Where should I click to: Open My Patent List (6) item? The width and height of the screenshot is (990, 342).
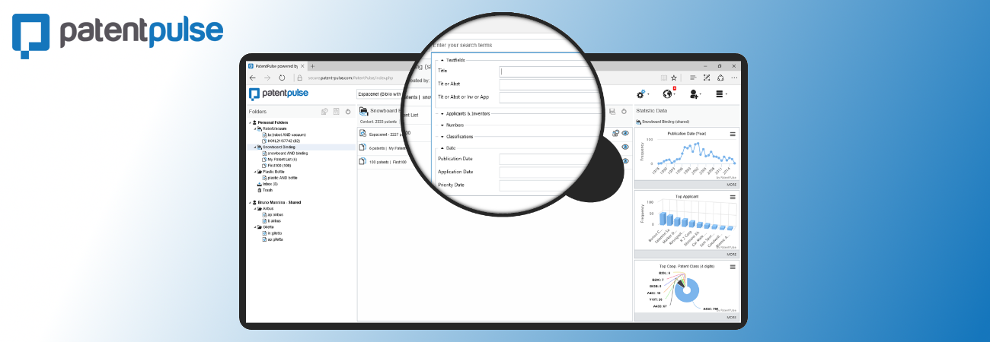click(x=282, y=159)
